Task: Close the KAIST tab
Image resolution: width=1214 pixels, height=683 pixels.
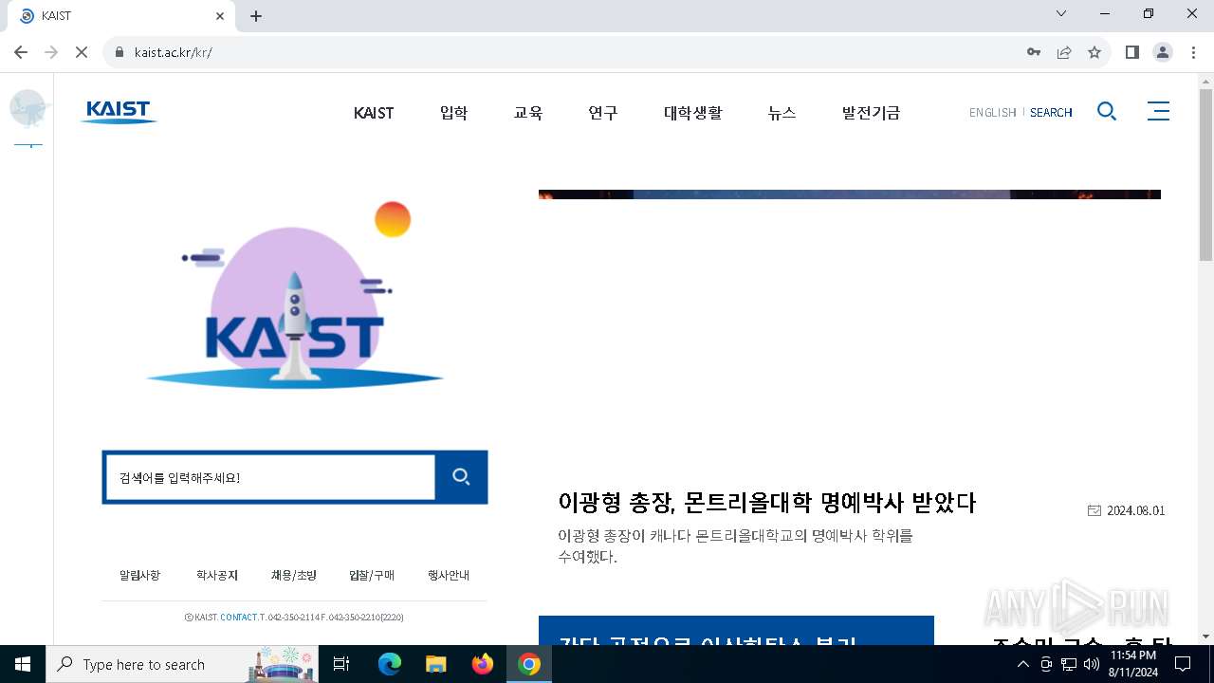Action: [220, 16]
